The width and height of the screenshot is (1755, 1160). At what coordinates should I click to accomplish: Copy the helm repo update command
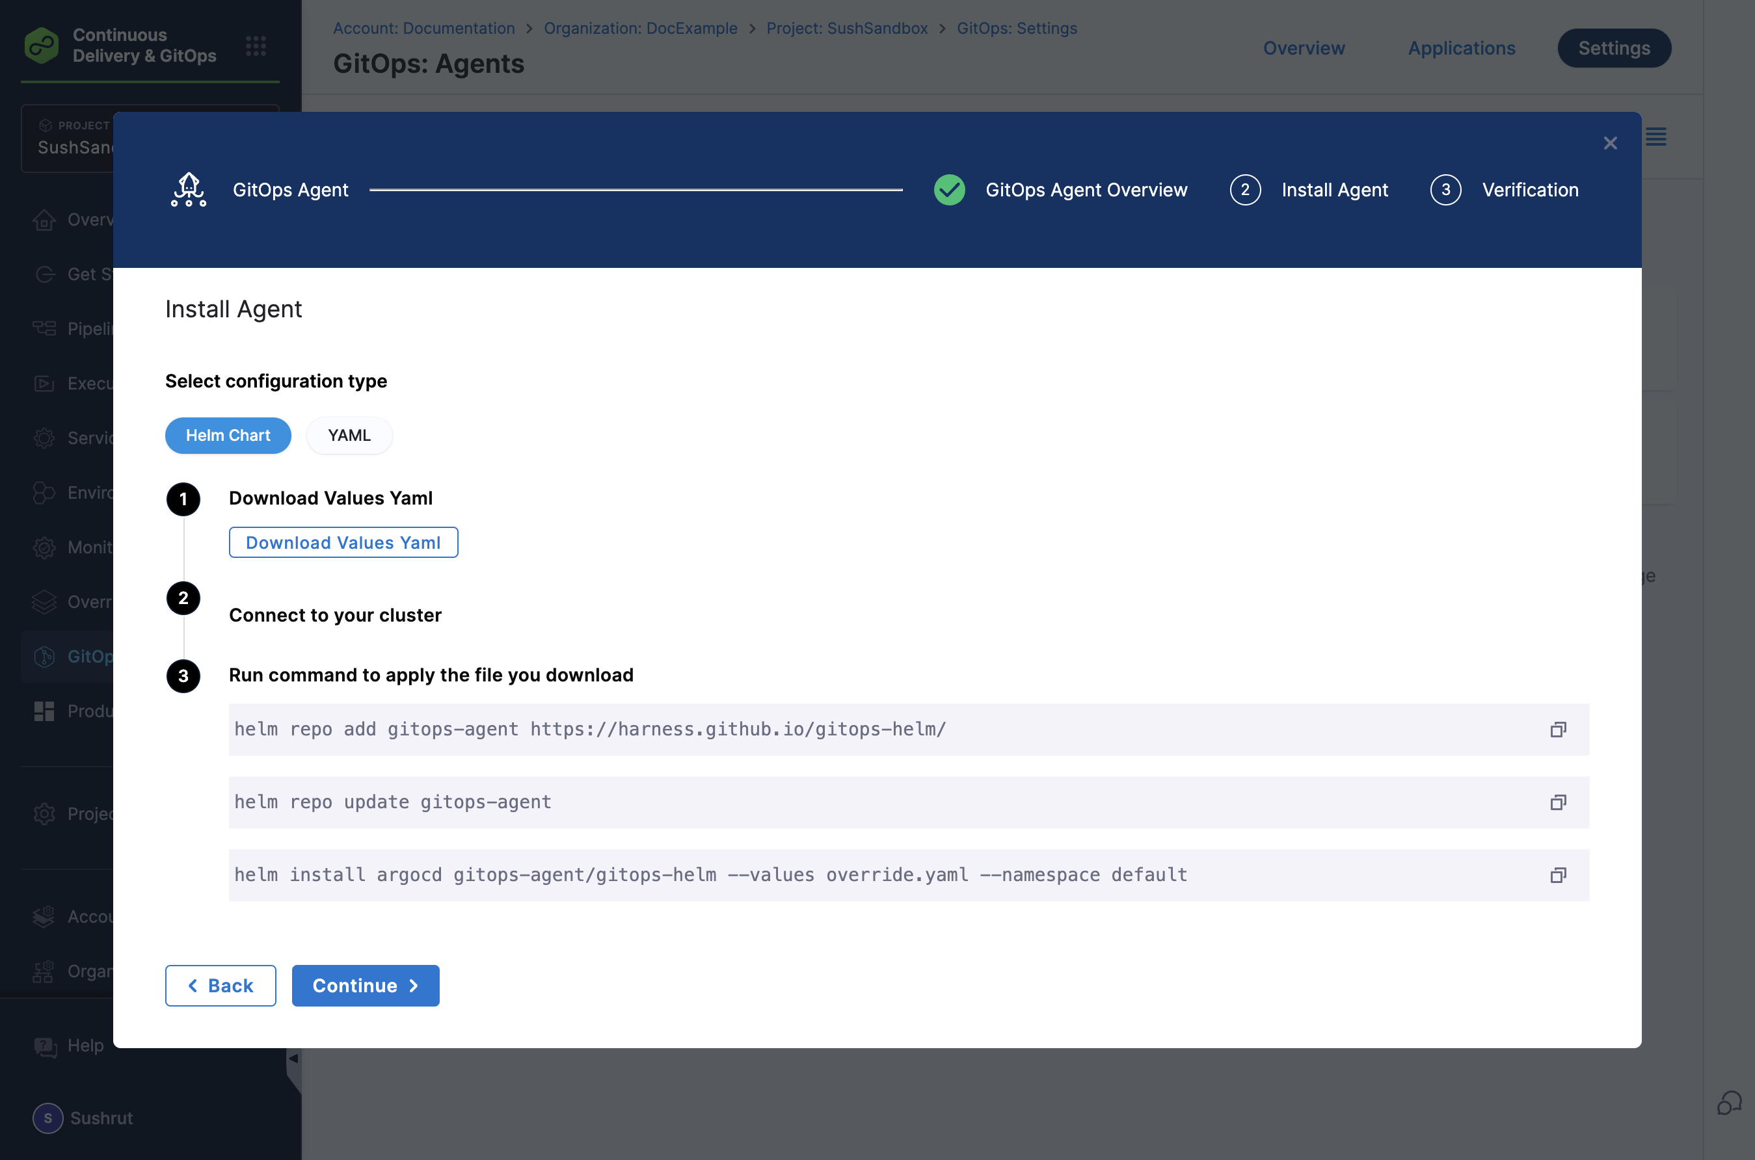click(1558, 802)
